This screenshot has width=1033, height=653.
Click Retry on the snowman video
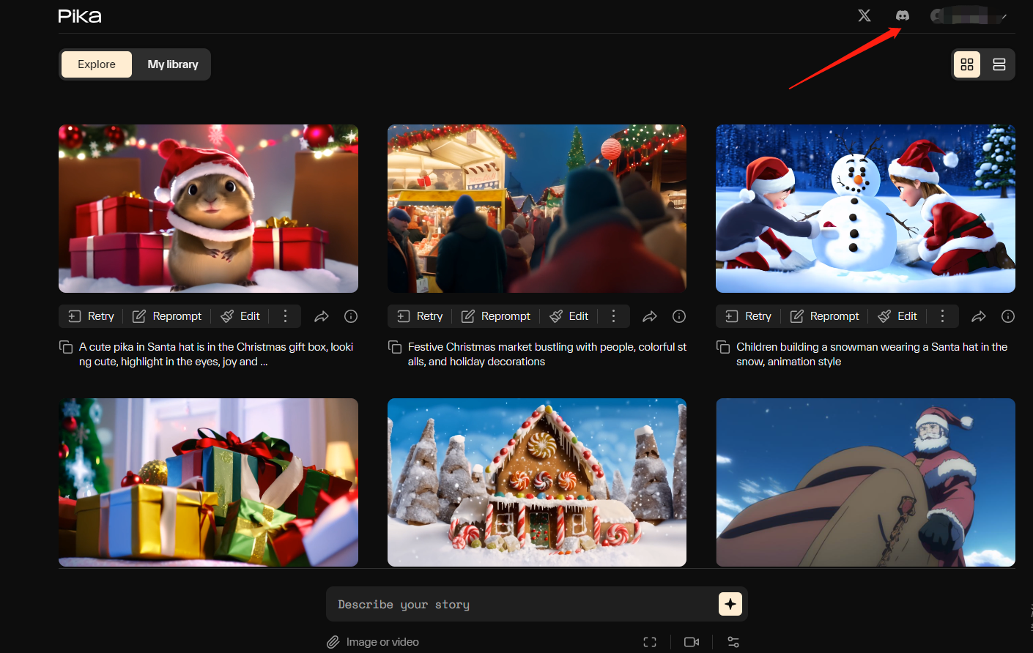[x=748, y=316]
